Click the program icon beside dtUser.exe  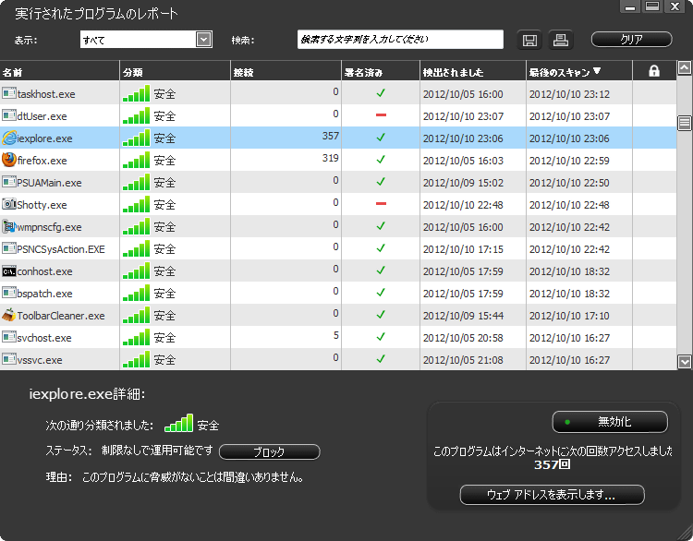pyautogui.click(x=9, y=115)
